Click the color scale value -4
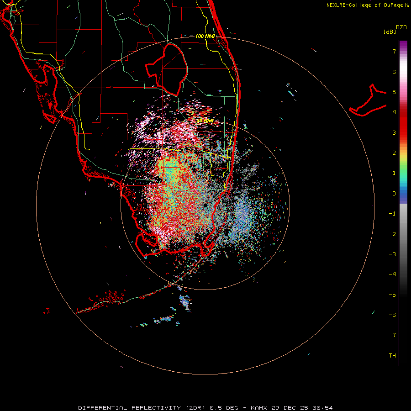Screen dimensions: 411x411 tap(392, 274)
